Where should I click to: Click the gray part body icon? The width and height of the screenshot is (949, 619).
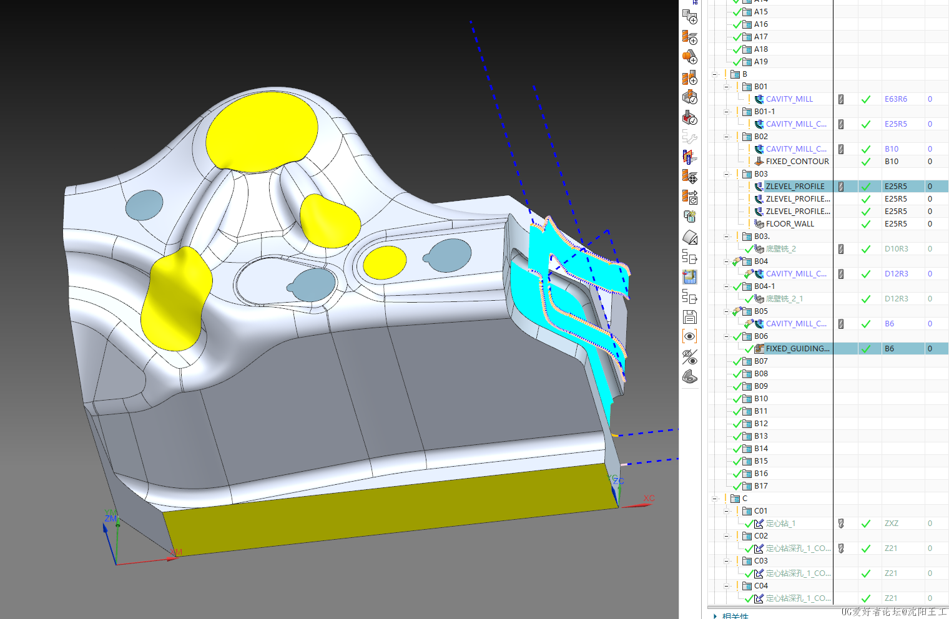689,376
